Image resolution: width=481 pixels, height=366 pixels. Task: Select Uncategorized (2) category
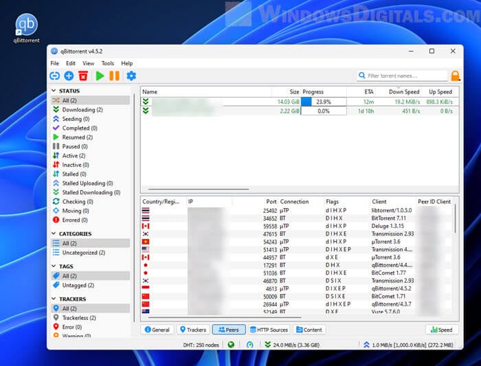coord(91,252)
